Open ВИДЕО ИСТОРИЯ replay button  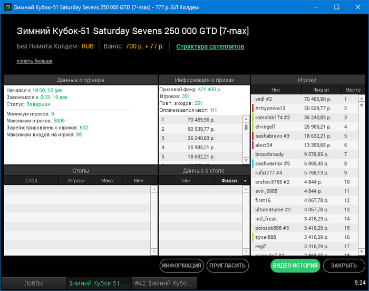pos(295,266)
